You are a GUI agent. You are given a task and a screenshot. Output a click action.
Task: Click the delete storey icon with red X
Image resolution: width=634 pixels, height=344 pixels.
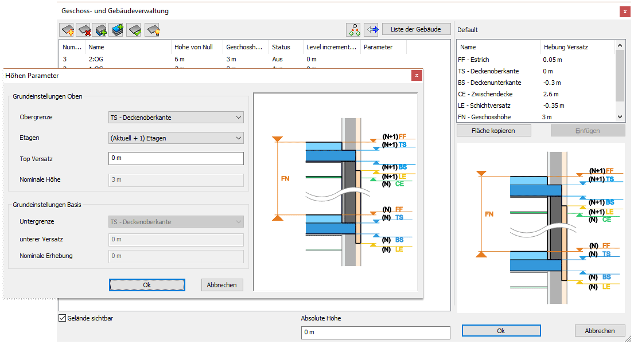pos(84,29)
